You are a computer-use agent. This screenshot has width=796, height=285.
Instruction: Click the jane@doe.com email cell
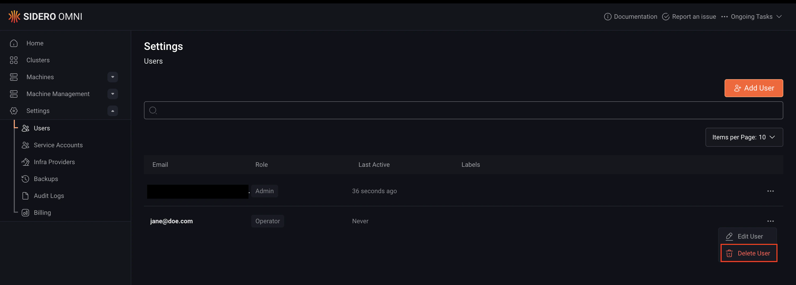[171, 221]
